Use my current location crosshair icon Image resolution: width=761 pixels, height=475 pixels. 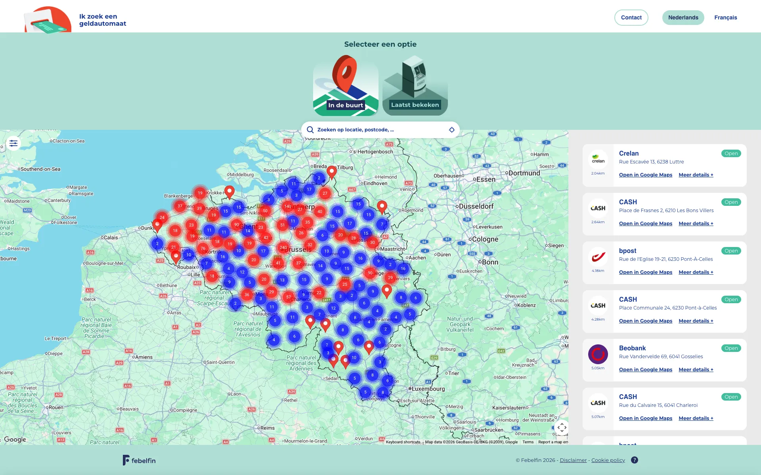451,130
